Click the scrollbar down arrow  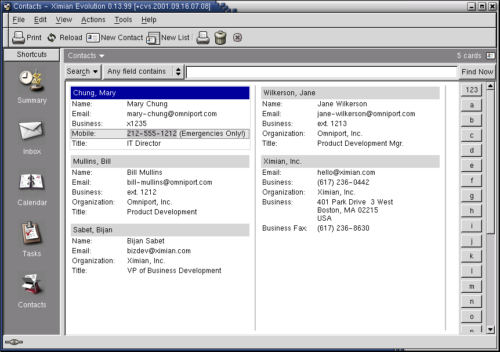[x=490, y=329]
